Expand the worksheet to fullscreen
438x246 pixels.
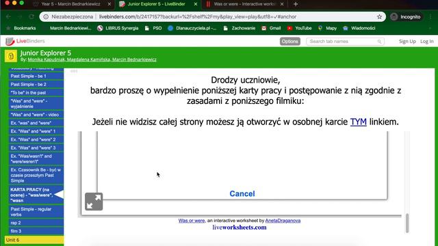coord(94,202)
